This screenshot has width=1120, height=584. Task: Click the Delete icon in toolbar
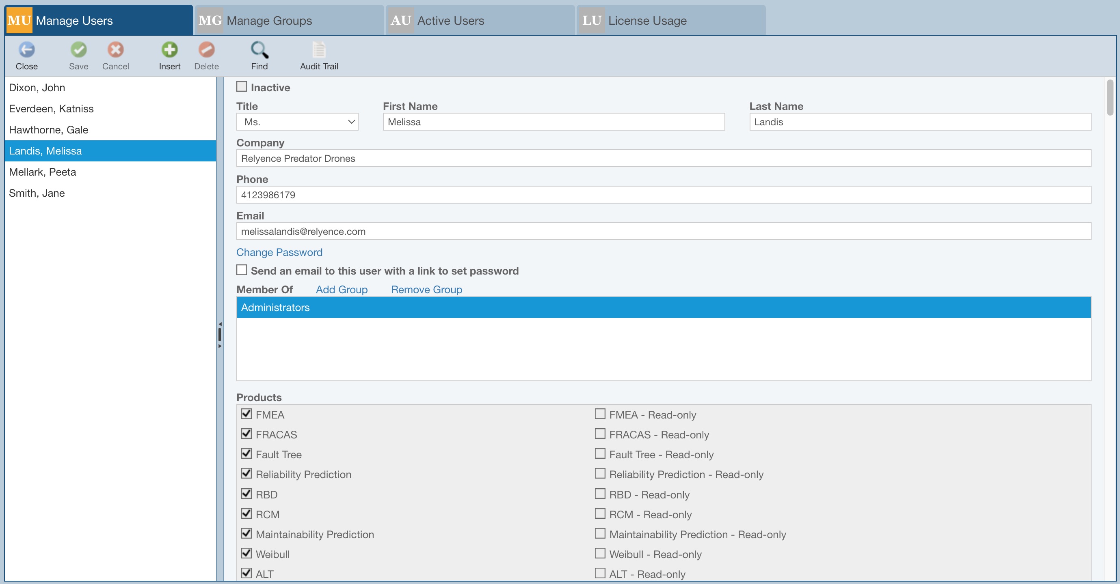point(206,50)
